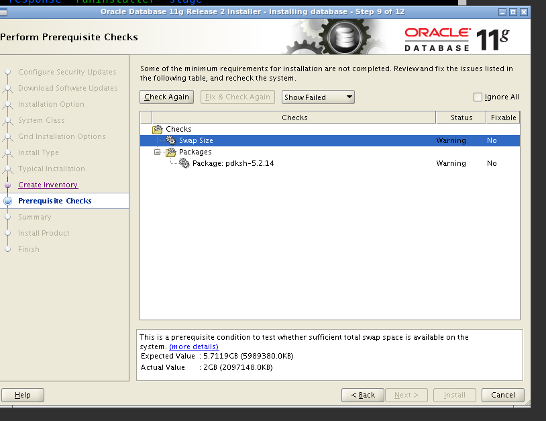Maximize the Oracle installer window

[513, 12]
